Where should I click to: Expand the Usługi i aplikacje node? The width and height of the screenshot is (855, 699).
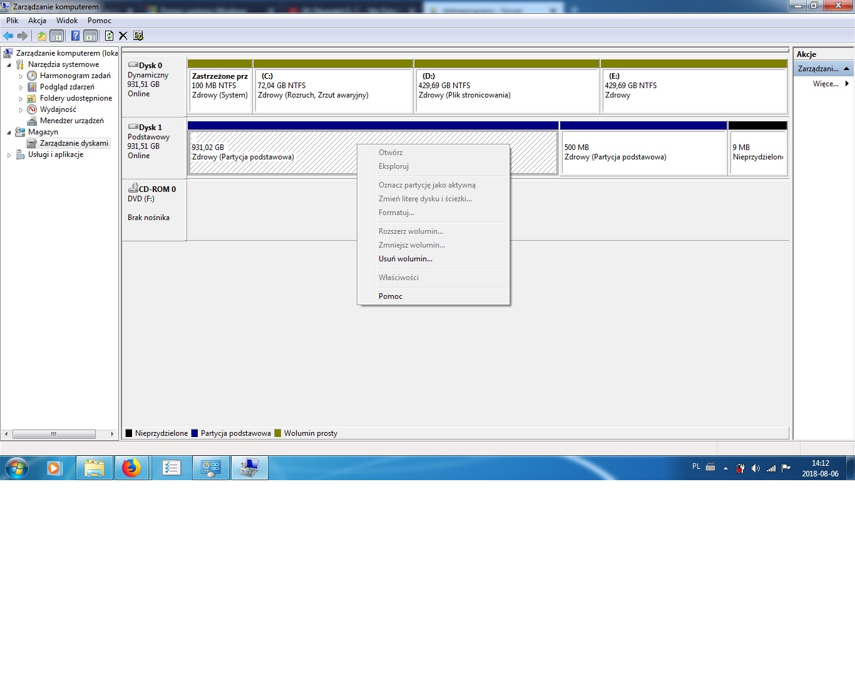[9, 155]
